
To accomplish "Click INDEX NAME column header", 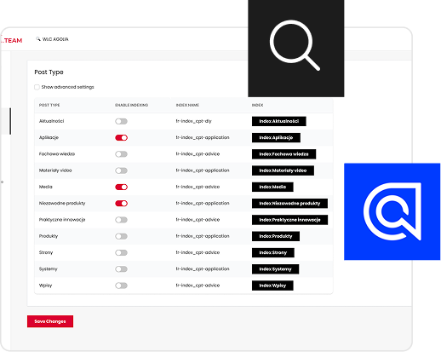I will (187, 105).
